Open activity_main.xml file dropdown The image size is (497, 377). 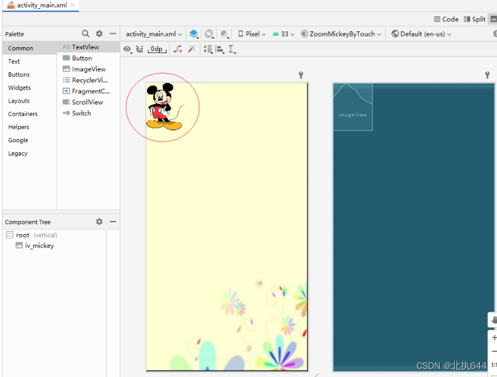point(154,34)
